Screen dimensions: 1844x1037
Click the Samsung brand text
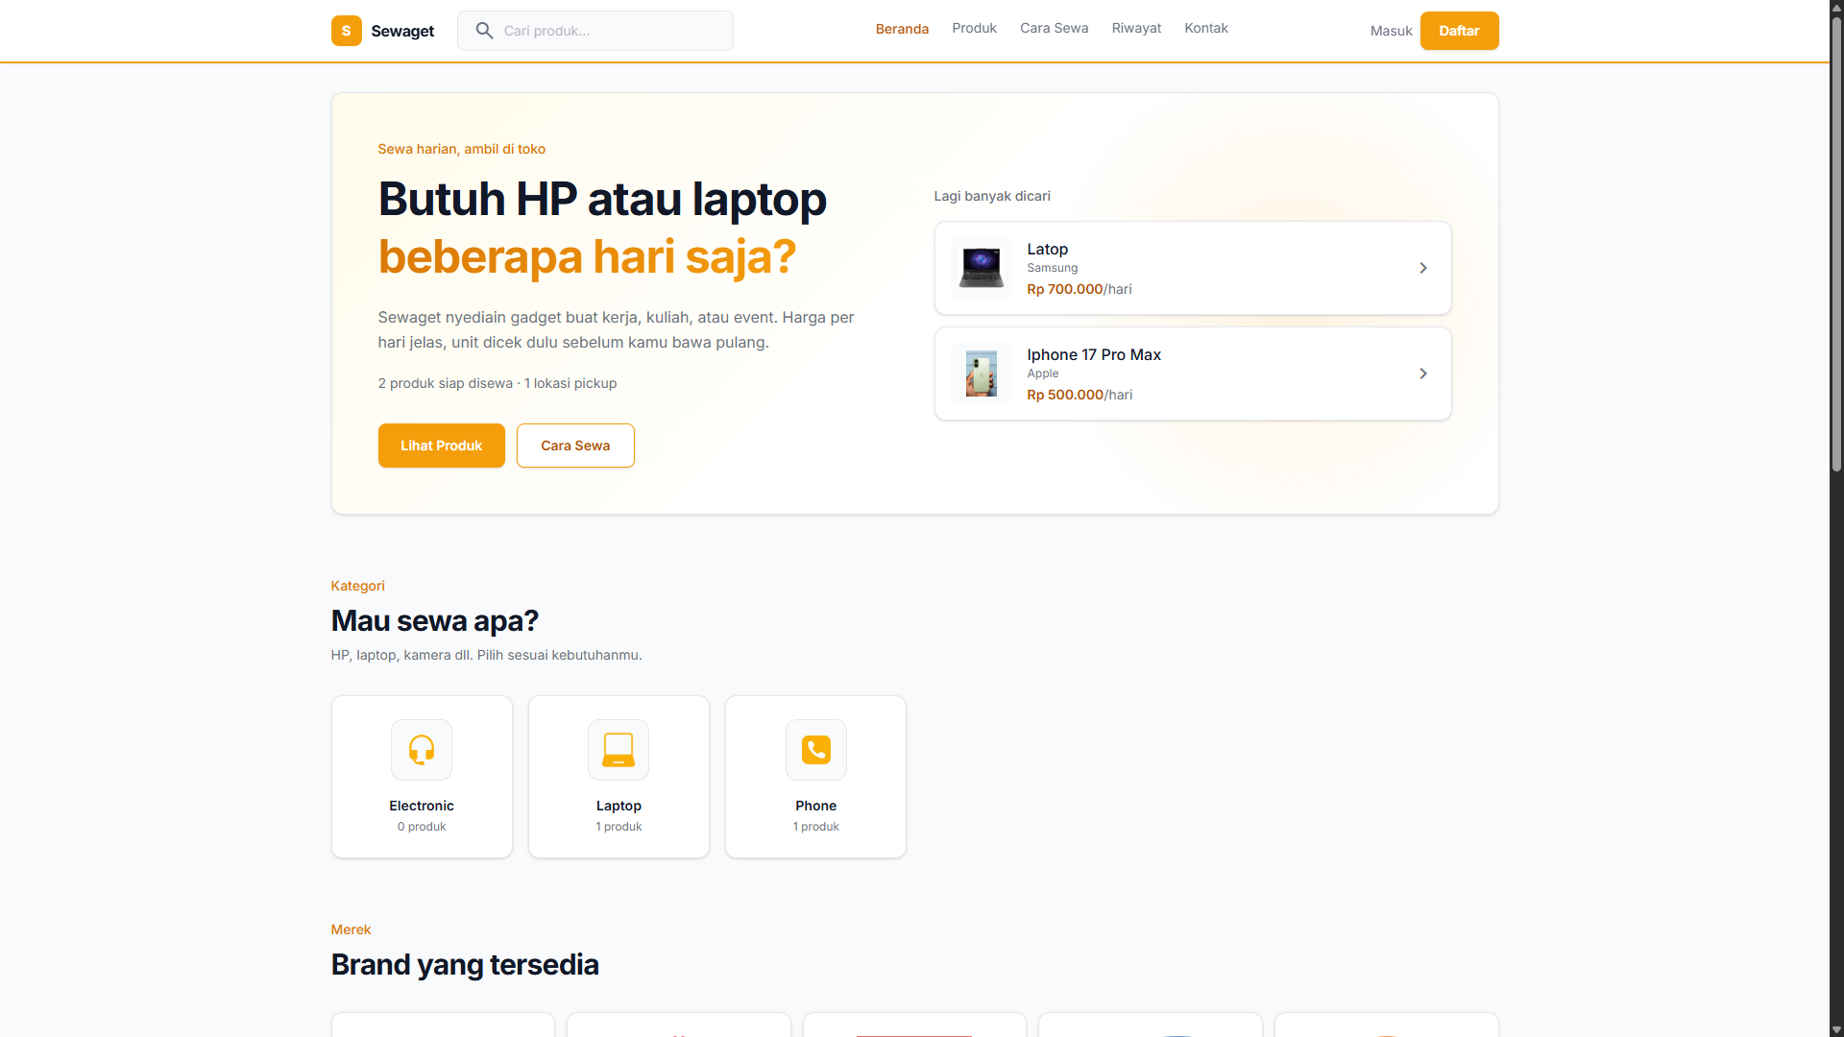(x=1053, y=268)
